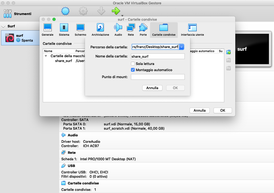Click the surf_scratch.vdi disk entry
Viewport: 274px width, 193px height.
click(134, 128)
